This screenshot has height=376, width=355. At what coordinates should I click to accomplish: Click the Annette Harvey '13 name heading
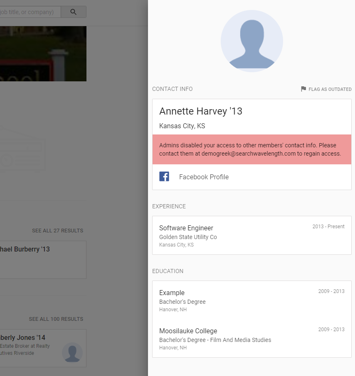tap(200, 111)
